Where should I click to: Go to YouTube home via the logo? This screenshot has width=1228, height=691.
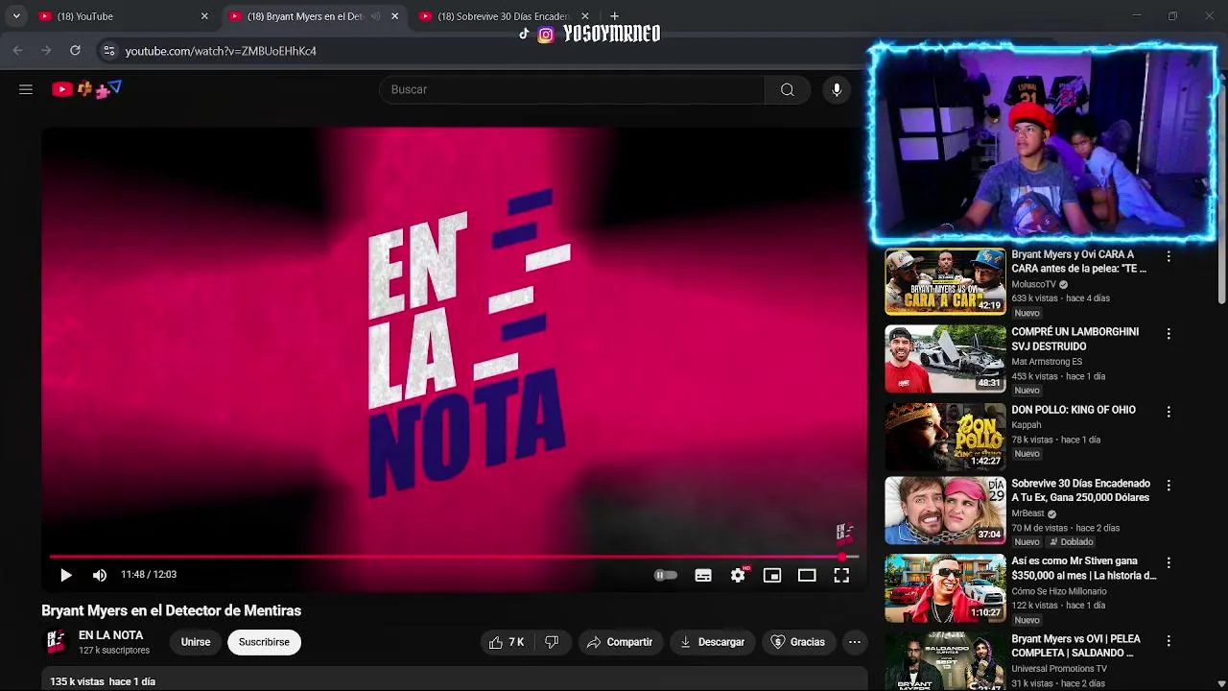click(86, 89)
